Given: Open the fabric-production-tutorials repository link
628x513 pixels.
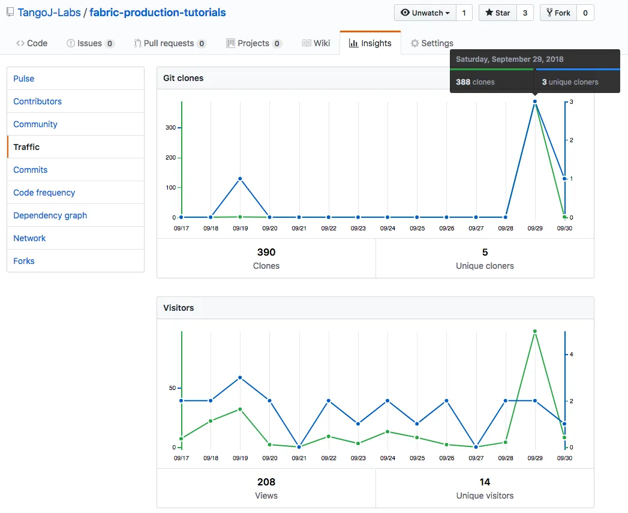Looking at the screenshot, I should coord(158,13).
